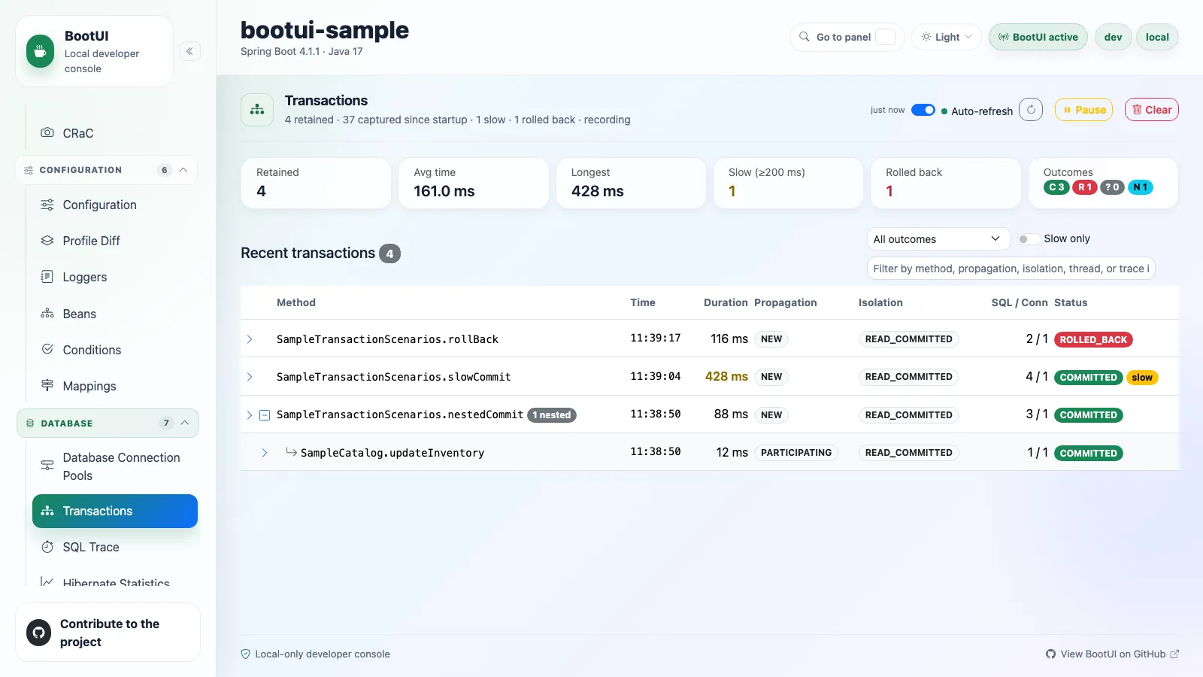Open the Light theme dropdown
Viewport: 1203px width, 677px height.
947,37
